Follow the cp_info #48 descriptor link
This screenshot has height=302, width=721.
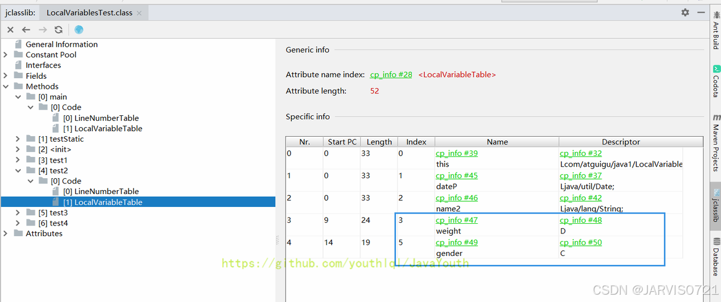tap(581, 220)
